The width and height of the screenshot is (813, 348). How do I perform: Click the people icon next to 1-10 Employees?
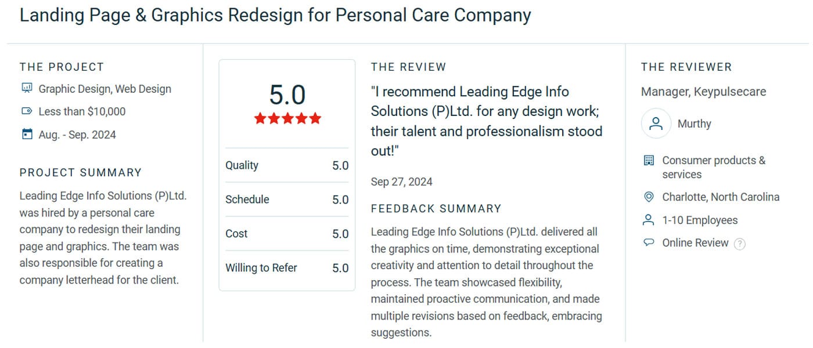[647, 220]
